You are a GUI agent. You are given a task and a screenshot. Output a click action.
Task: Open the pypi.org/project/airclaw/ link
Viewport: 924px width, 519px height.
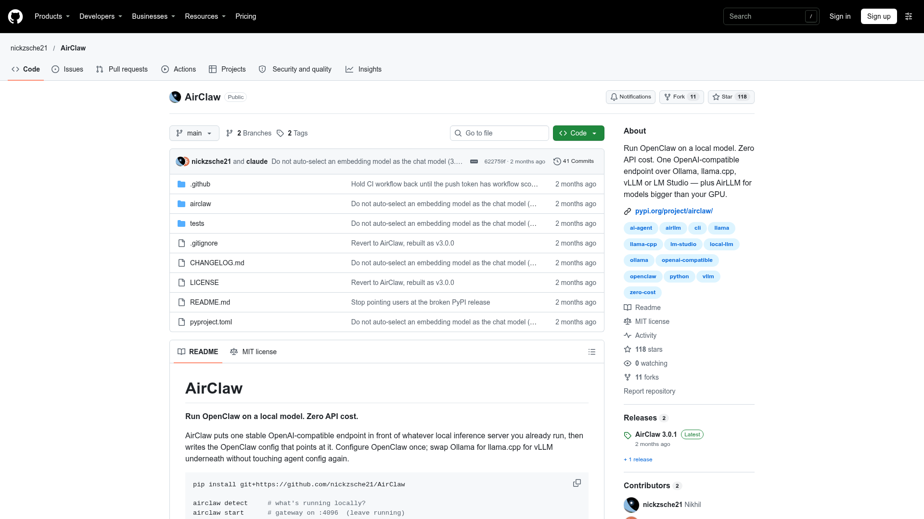(674, 211)
